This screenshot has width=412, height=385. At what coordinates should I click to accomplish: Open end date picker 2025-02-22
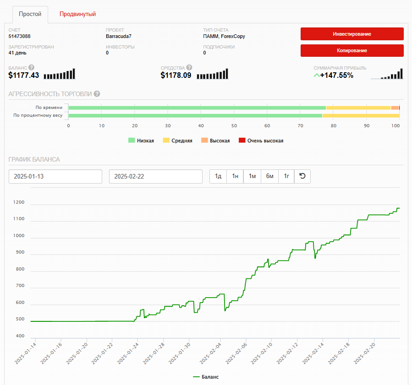[155, 176]
